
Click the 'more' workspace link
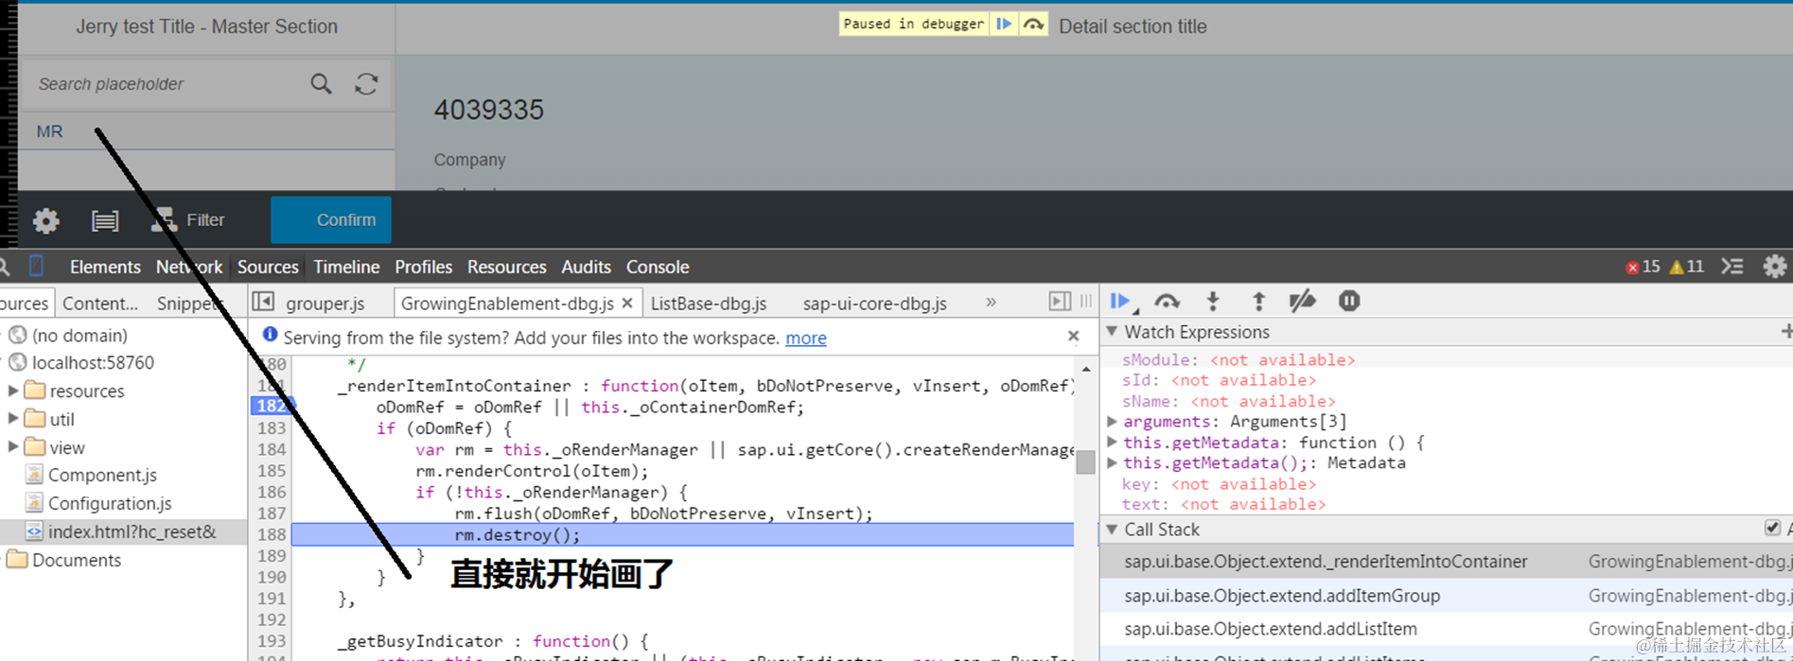[x=806, y=338]
